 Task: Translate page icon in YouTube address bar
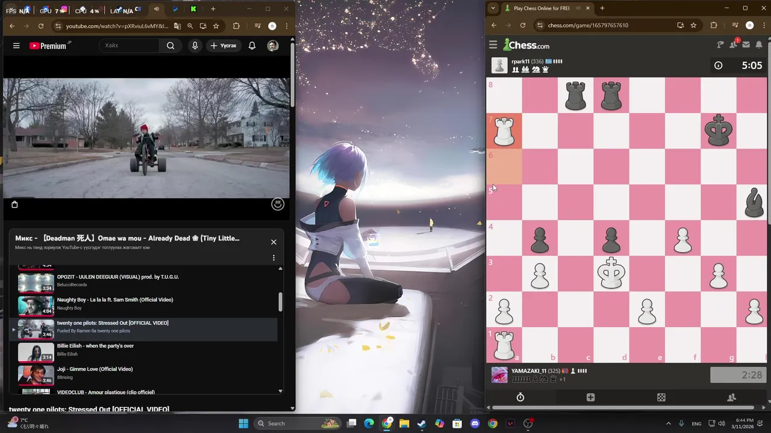tap(177, 26)
